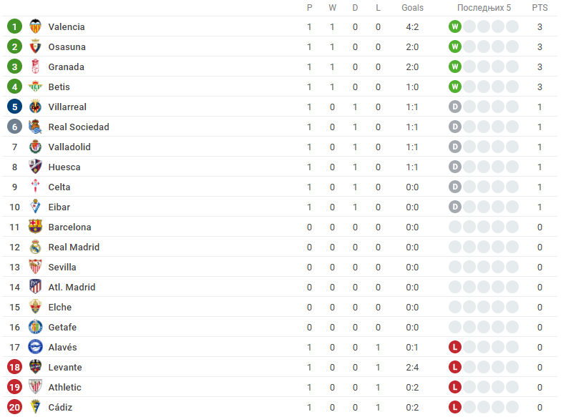
Task: Click the Osasuna club crest icon
Action: click(35, 47)
